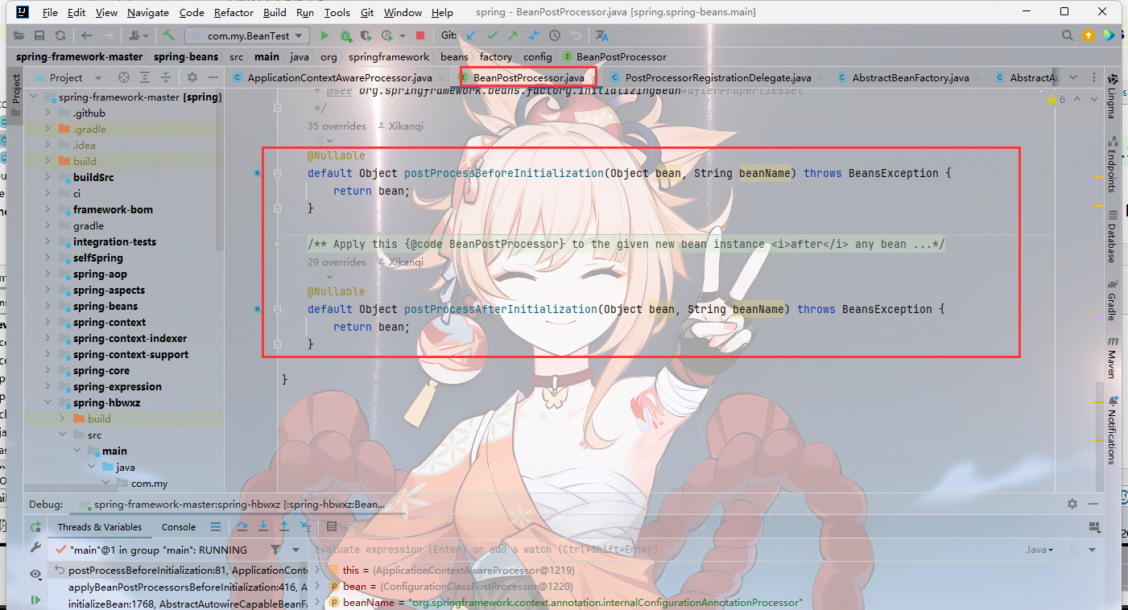Open Project panel gear options
Viewport: 1128px width, 610px height.
pyautogui.click(x=192, y=77)
